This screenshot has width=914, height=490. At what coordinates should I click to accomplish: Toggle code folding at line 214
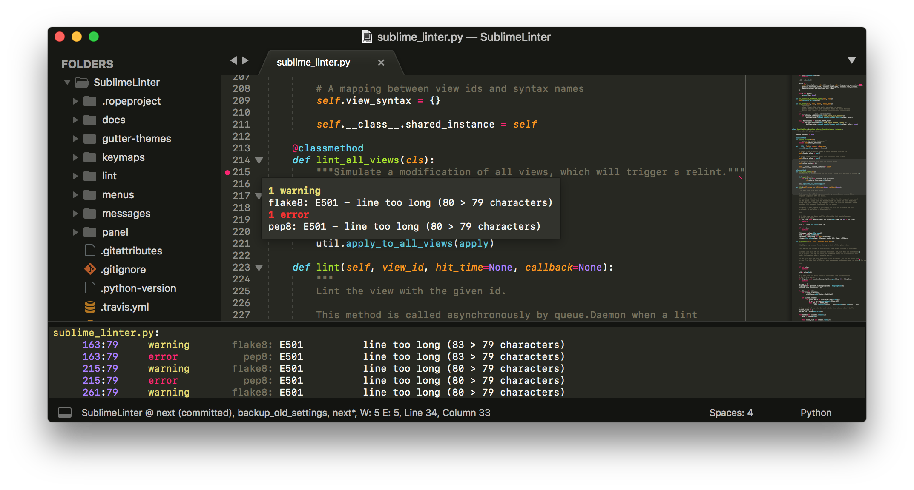tap(259, 160)
